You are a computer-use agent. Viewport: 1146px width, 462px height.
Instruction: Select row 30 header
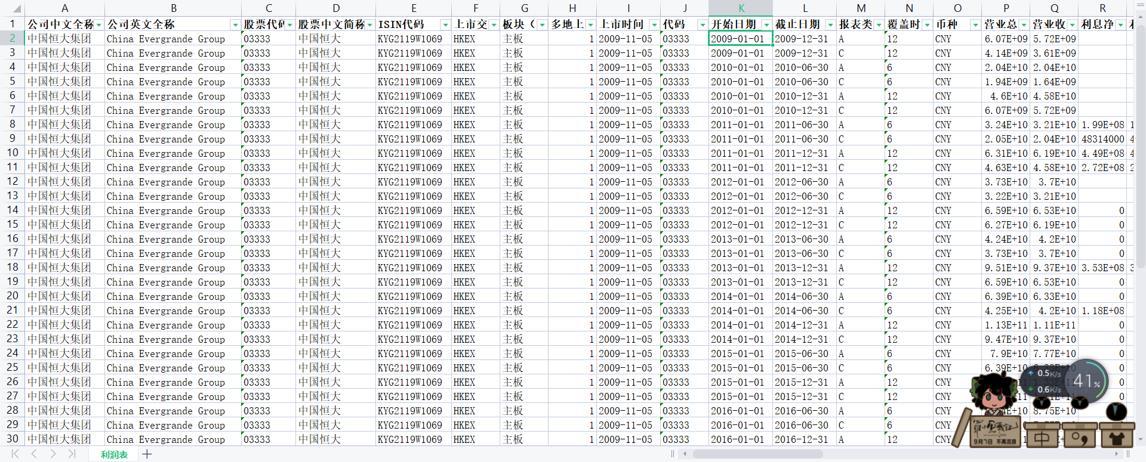coord(12,439)
